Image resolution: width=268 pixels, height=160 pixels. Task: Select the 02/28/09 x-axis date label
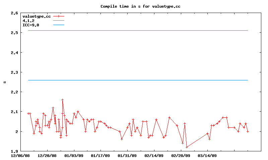click(181, 155)
